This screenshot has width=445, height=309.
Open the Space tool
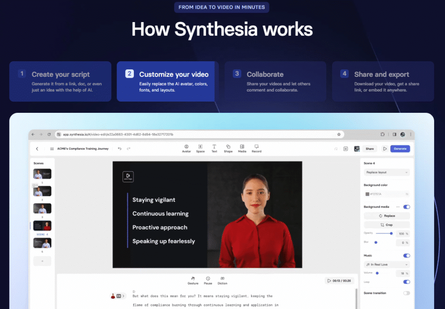pos(200,148)
